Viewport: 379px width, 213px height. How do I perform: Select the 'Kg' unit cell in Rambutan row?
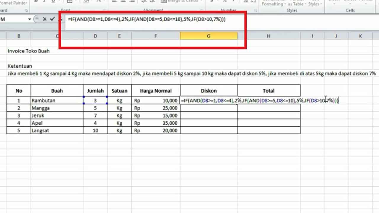119,101
